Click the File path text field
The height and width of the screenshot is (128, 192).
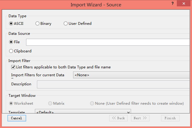coord(108,42)
